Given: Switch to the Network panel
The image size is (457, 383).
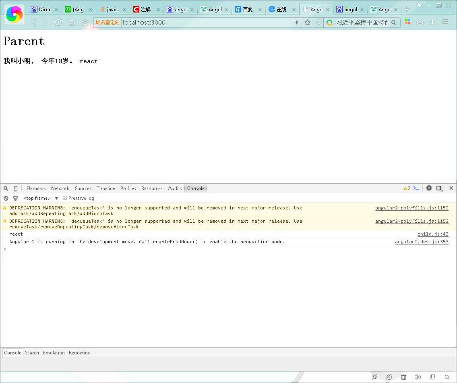Looking at the screenshot, I should (x=60, y=188).
